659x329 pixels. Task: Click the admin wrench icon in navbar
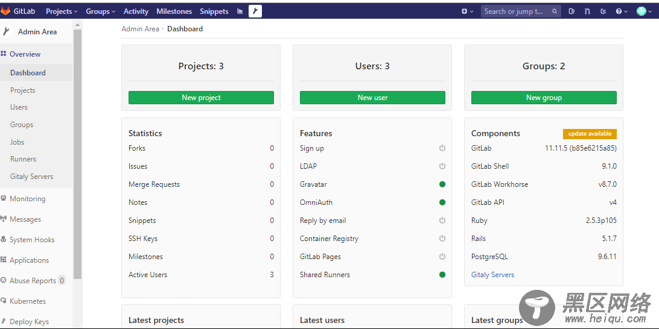click(255, 11)
